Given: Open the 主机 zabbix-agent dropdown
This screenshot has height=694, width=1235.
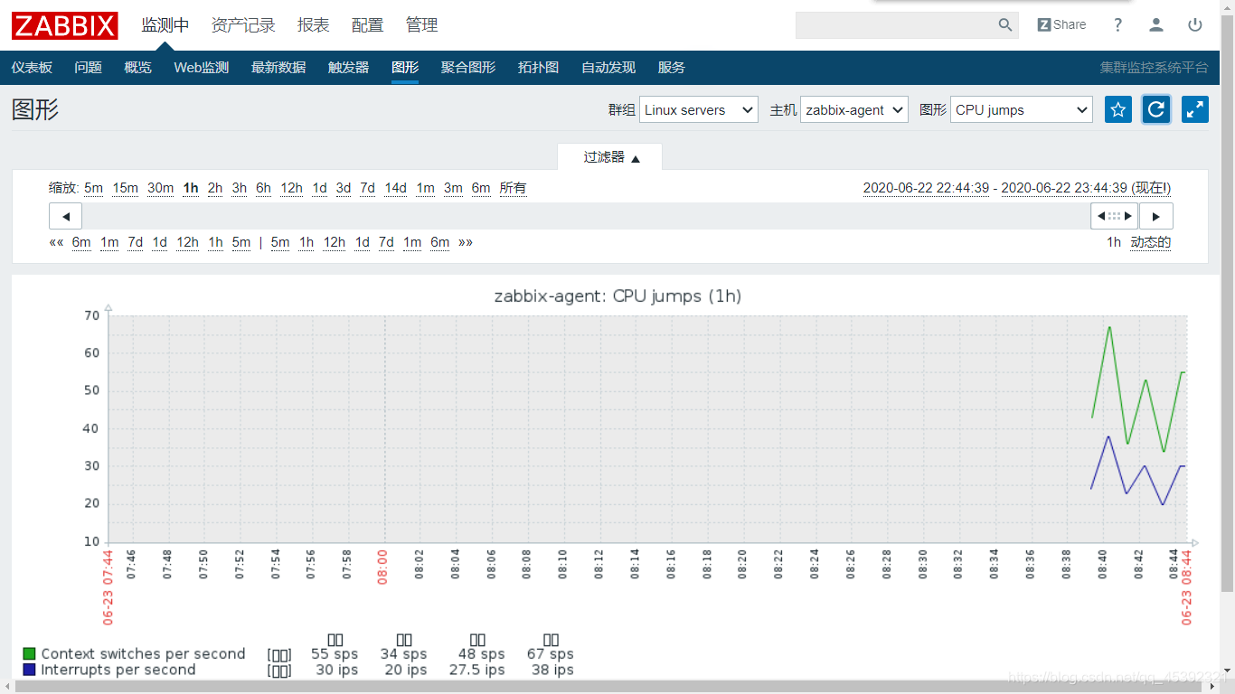Looking at the screenshot, I should (854, 110).
